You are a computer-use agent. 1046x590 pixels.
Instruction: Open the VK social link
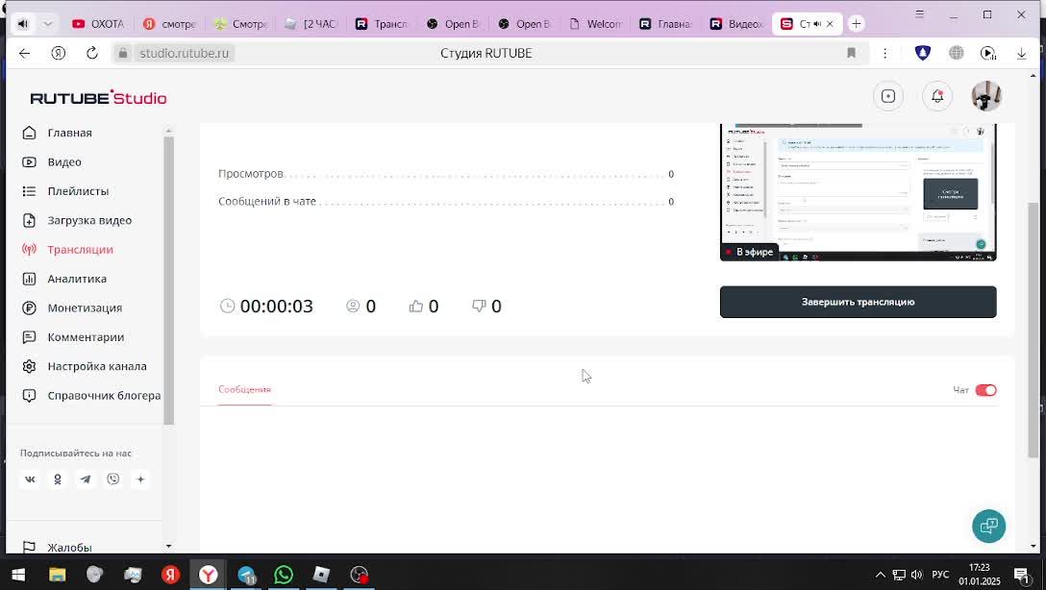click(30, 479)
